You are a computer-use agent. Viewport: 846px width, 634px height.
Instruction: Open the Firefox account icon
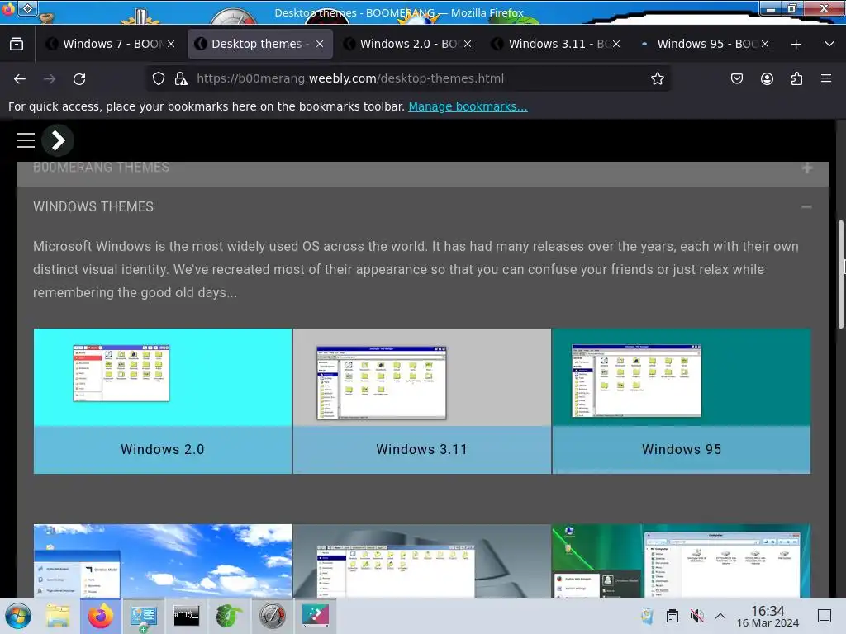[x=767, y=78]
